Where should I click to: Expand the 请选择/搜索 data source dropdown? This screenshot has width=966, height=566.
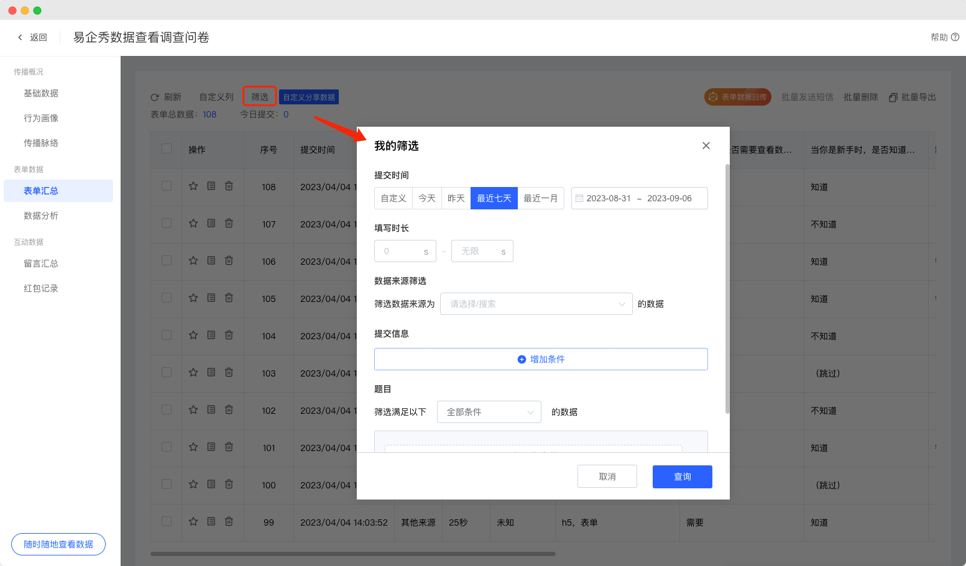point(536,304)
